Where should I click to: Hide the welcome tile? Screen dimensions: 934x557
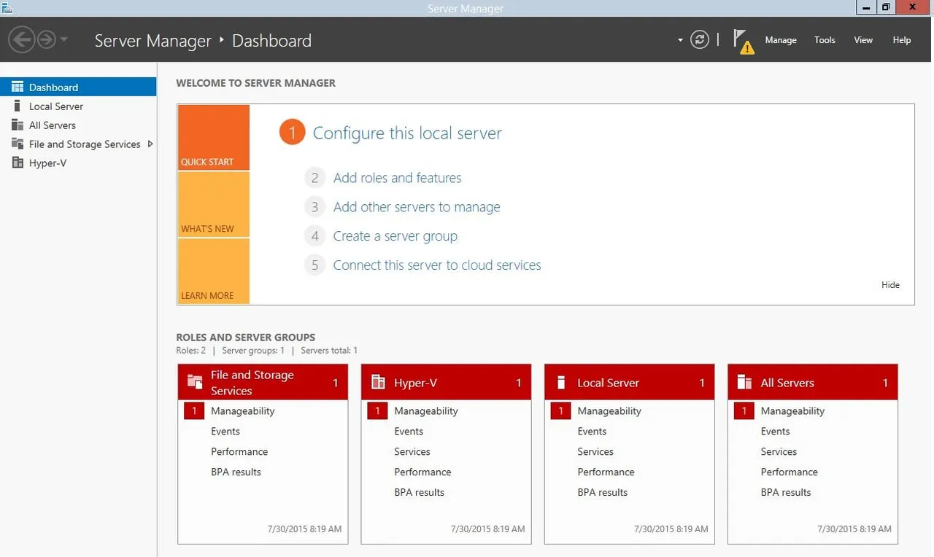(x=890, y=285)
